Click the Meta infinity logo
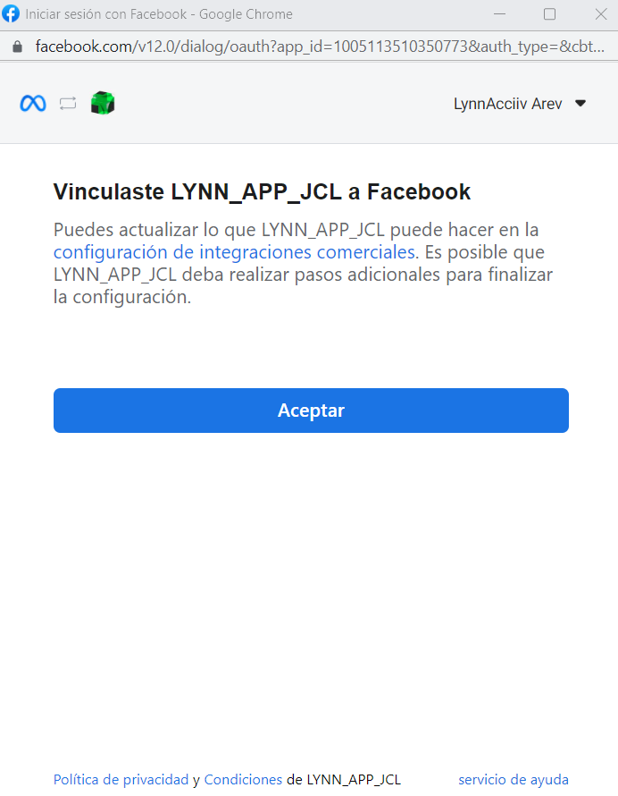The width and height of the screenshot is (618, 796). [x=33, y=104]
